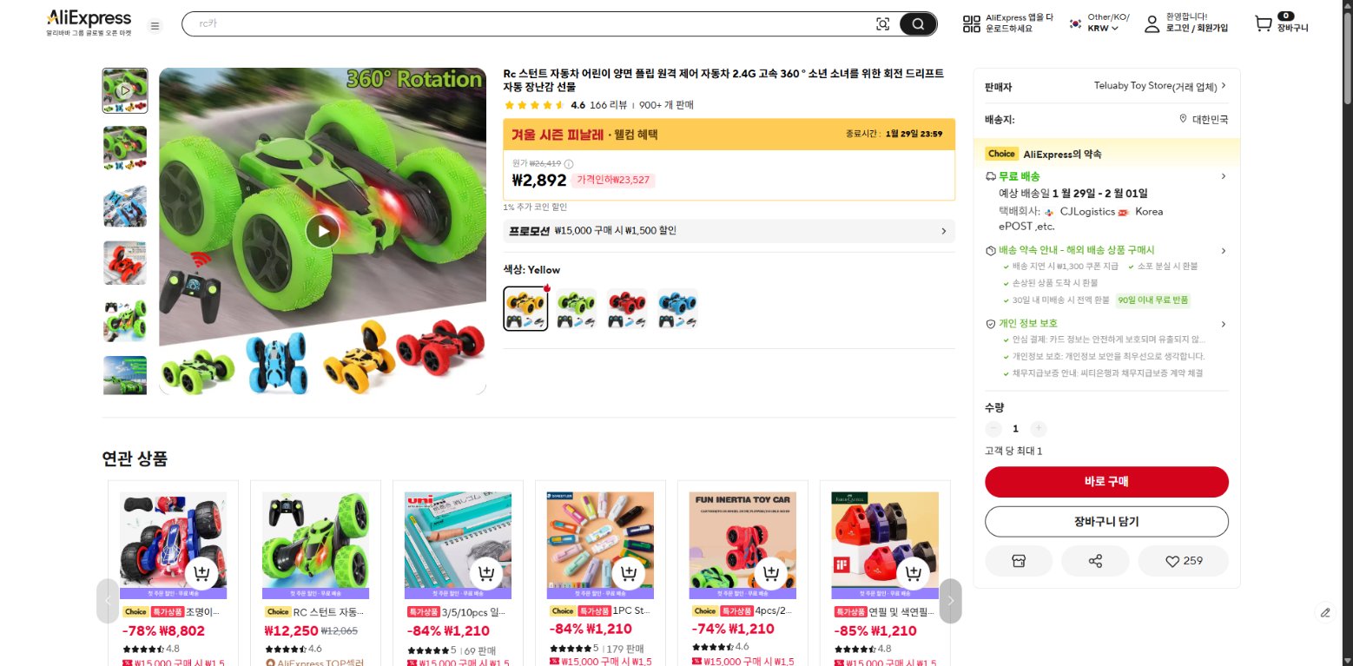Expand the 무료 배송 shipping details chevron
Viewport: 1353px width, 666px height.
(1224, 176)
